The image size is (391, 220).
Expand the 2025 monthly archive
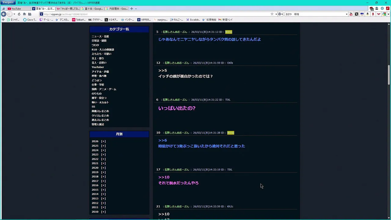(103, 146)
